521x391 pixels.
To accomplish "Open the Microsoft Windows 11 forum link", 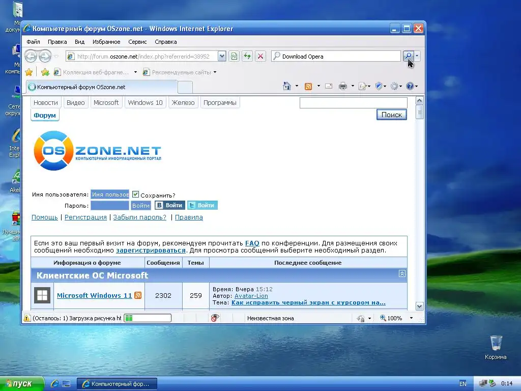I will point(94,295).
